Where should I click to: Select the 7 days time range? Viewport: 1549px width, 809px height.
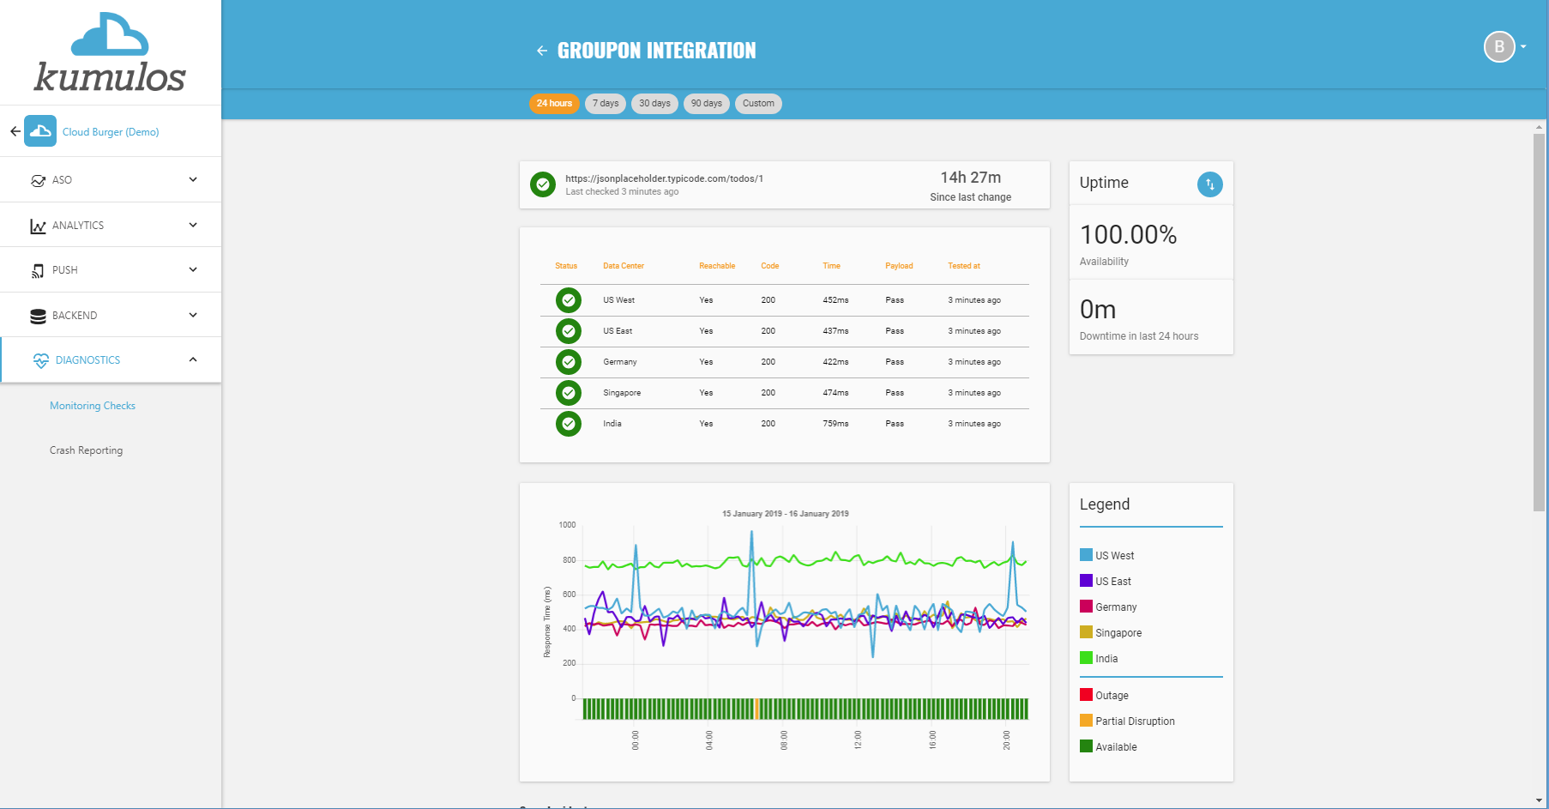pyautogui.click(x=606, y=104)
